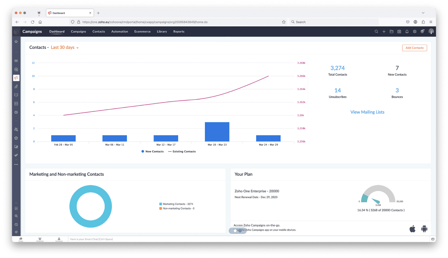
Task: Open the Contacts menu tab
Action: click(x=99, y=31)
